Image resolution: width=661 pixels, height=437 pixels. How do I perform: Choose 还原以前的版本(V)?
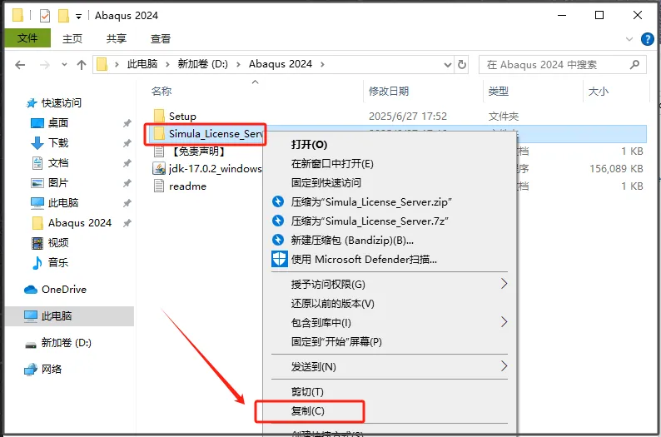332,304
